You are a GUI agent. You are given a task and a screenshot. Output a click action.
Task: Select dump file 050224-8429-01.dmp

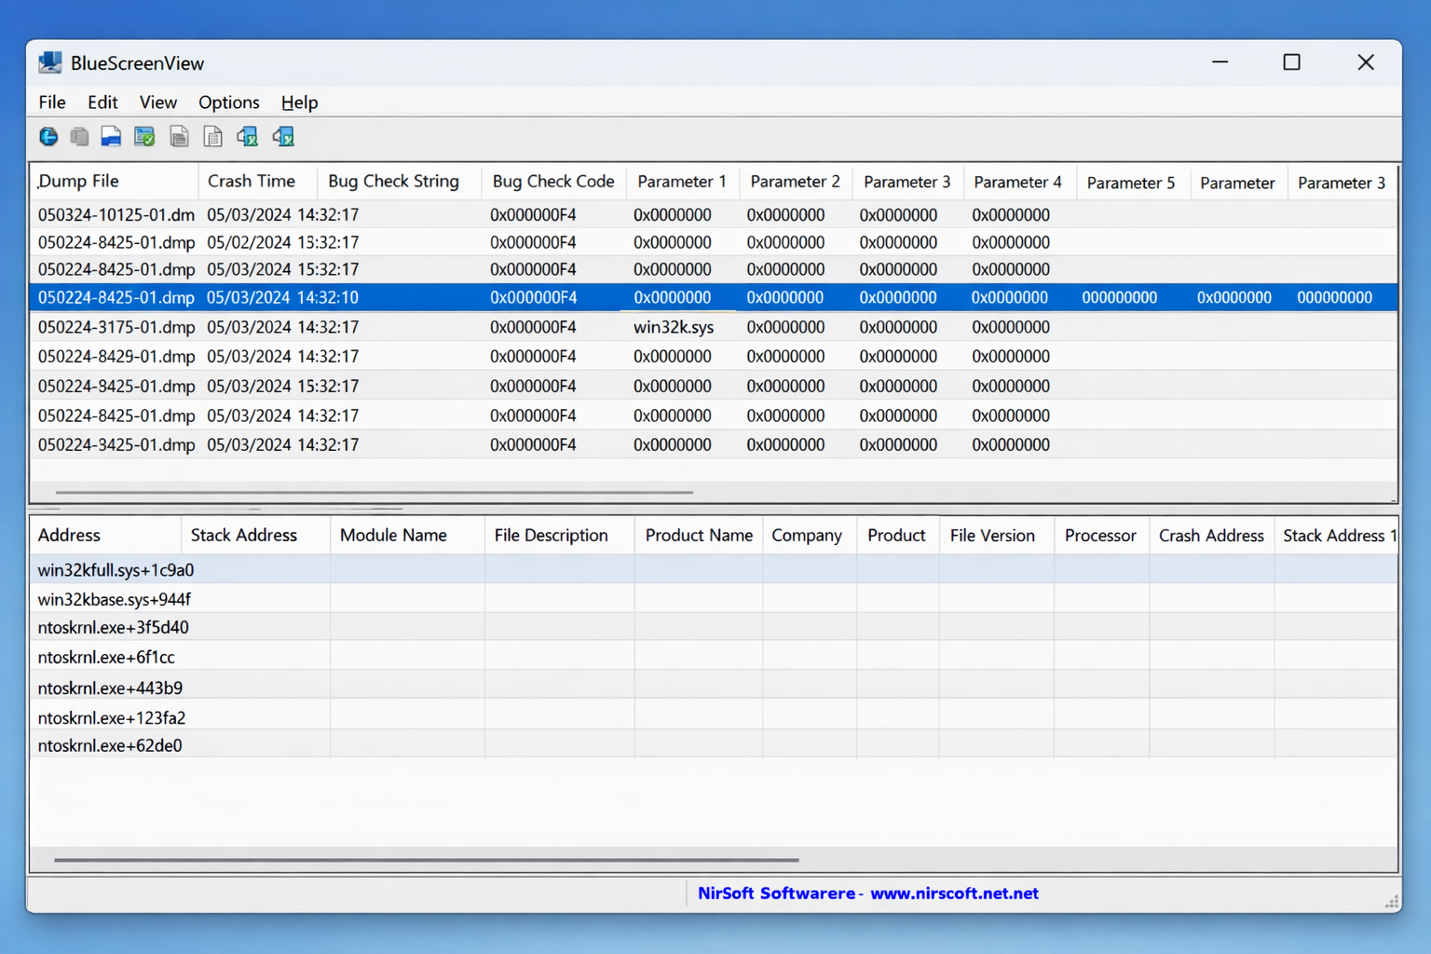click(714, 357)
